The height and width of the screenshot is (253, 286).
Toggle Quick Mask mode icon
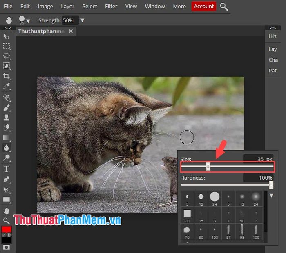[x=7, y=247]
